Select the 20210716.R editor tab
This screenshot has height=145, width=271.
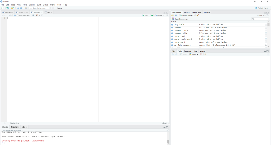tap(22, 12)
